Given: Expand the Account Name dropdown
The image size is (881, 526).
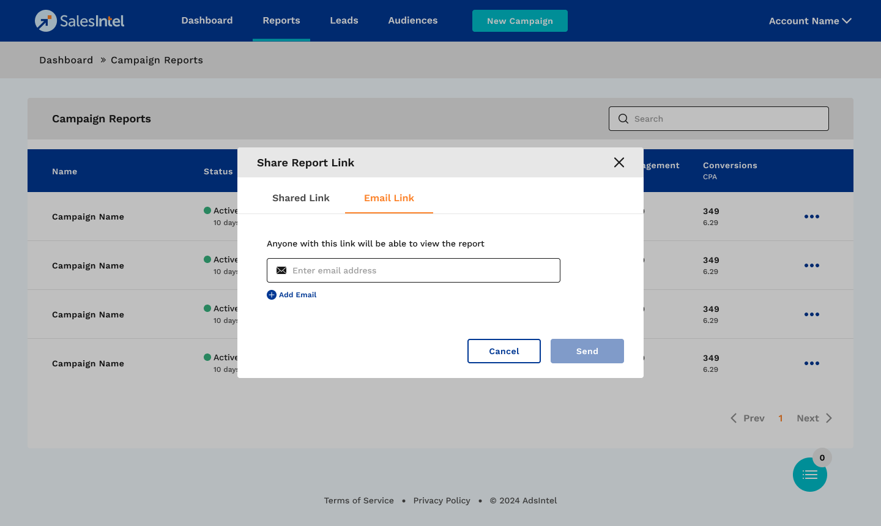Looking at the screenshot, I should (809, 21).
